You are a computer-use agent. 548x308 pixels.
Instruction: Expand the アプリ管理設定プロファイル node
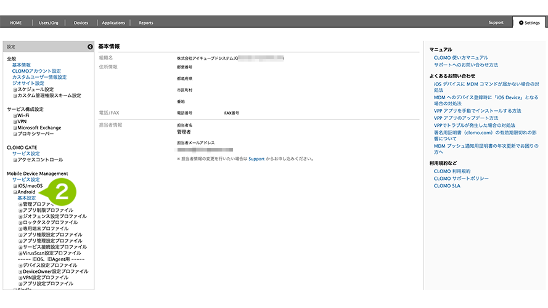coord(20,241)
